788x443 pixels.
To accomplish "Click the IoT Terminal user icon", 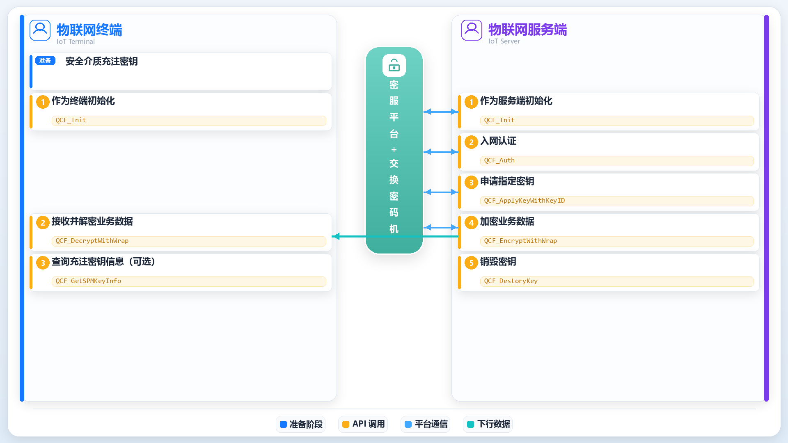I will click(x=40, y=30).
